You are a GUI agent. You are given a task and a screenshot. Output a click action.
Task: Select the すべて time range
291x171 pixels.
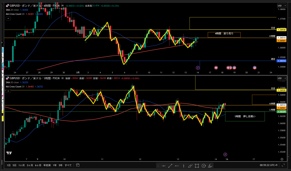[x=68, y=165]
